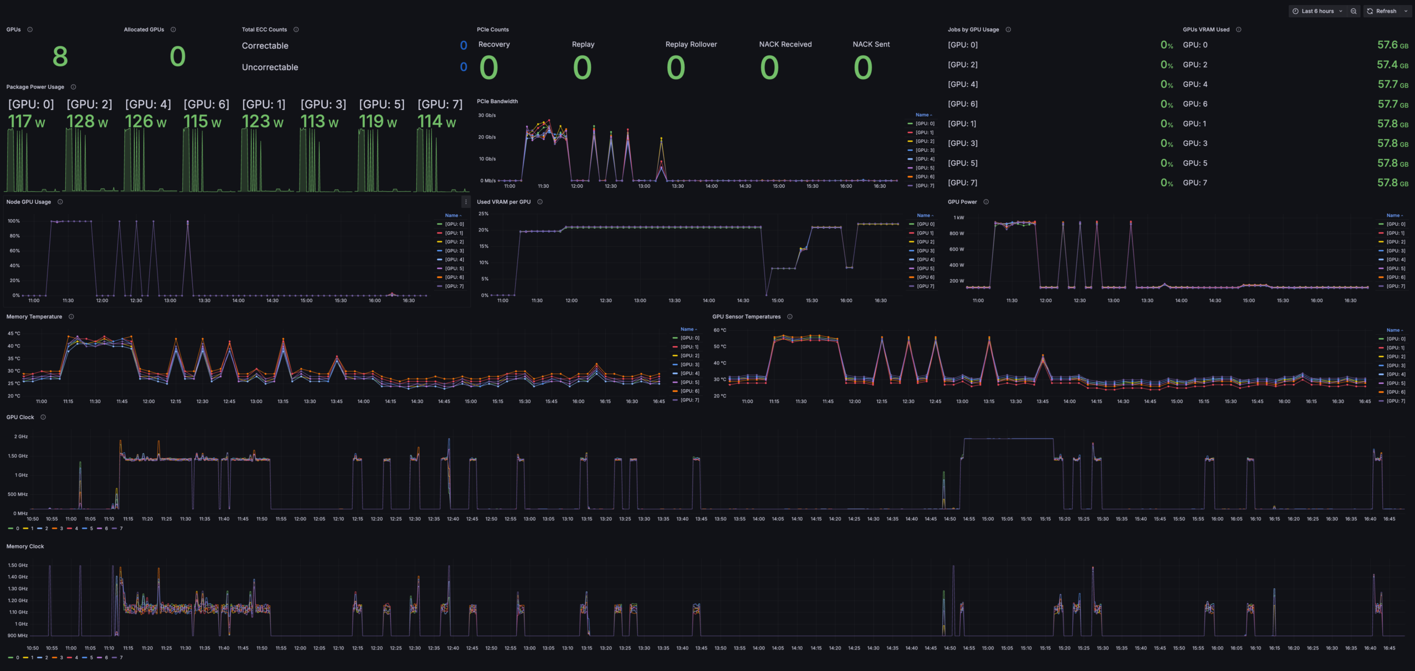Show info for Total ECC Counts panel

pyautogui.click(x=296, y=30)
